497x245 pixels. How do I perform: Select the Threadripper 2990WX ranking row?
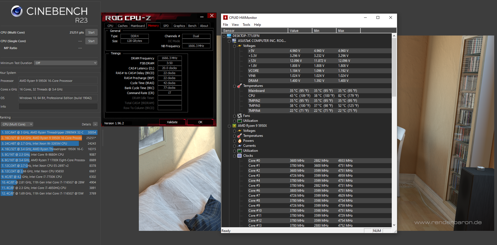point(49,132)
